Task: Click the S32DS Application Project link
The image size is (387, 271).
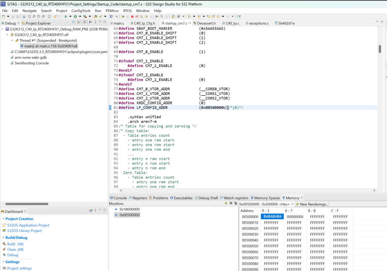Action: point(28,225)
